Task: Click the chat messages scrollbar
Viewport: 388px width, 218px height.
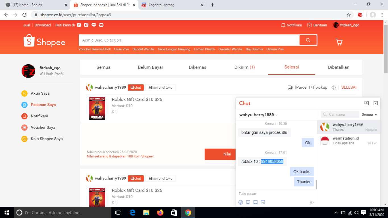Action: 316,184
